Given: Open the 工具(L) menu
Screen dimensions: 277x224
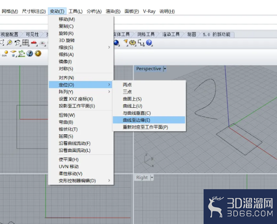Looking at the screenshot, I should click(75, 11).
